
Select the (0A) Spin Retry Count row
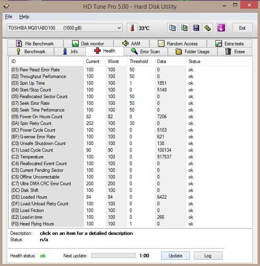pos(130,123)
